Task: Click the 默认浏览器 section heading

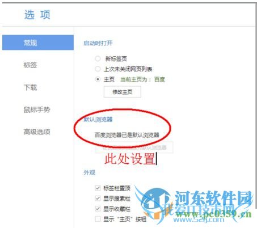Action: (x=98, y=119)
